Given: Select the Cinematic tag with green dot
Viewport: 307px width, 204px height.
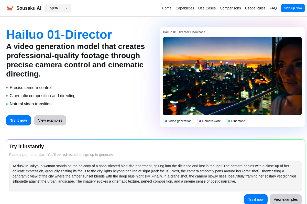Looking at the screenshot, I should 236,121.
